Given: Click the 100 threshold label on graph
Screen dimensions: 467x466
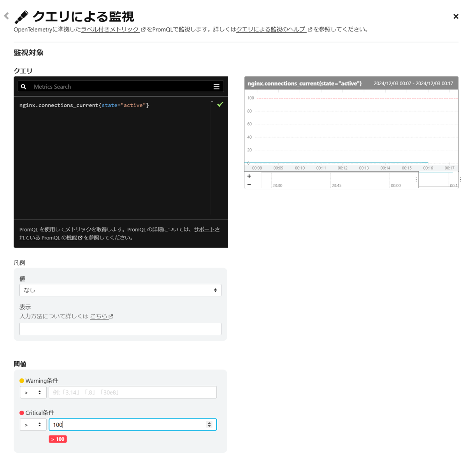Looking at the screenshot, I should (251, 98).
